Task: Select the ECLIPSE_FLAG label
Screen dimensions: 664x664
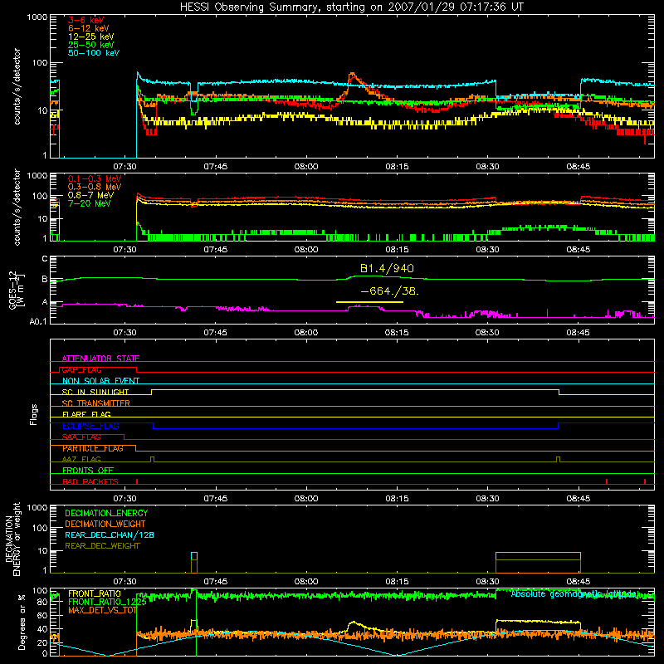Action: [90, 426]
